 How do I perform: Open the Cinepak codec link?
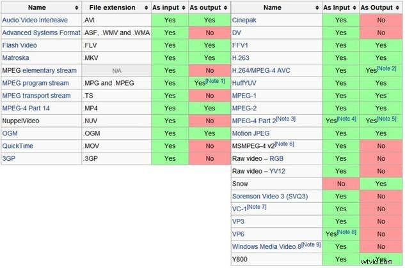[x=245, y=20]
